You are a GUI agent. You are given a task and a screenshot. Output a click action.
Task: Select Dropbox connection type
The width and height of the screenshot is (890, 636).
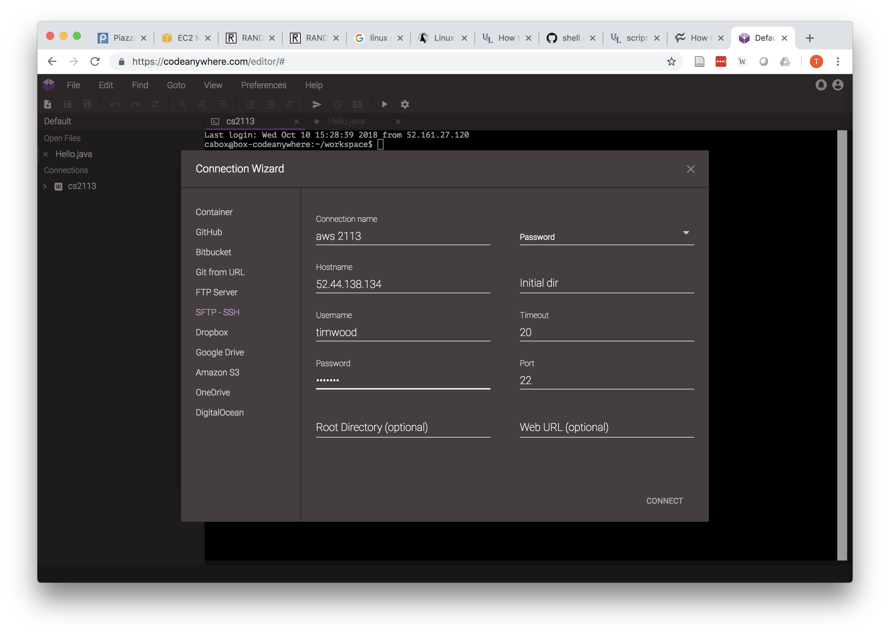pyautogui.click(x=211, y=332)
